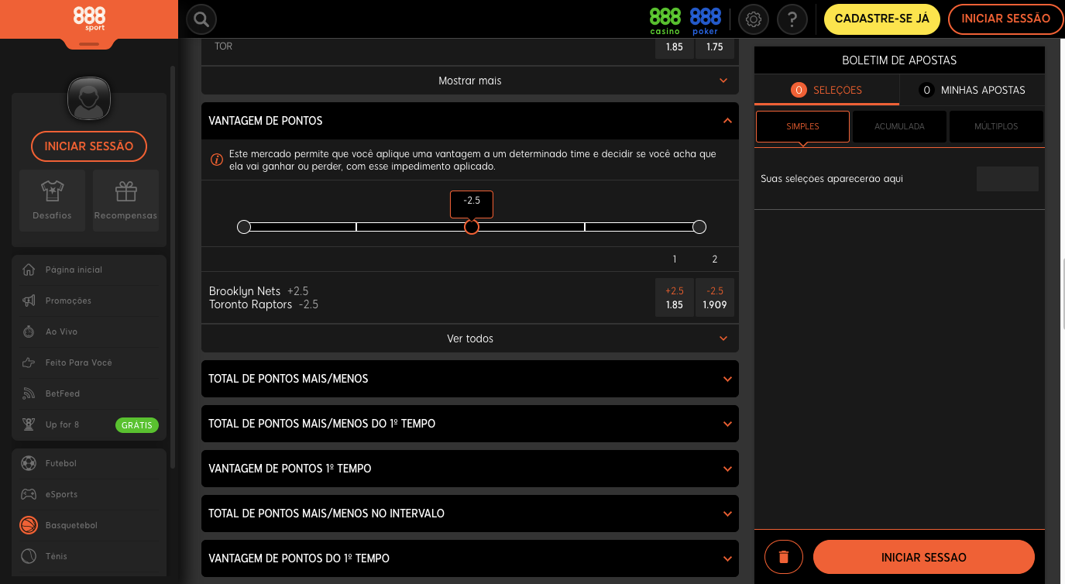Click the left sidebar scrollbar
The width and height of the screenshot is (1065, 584).
173,267
